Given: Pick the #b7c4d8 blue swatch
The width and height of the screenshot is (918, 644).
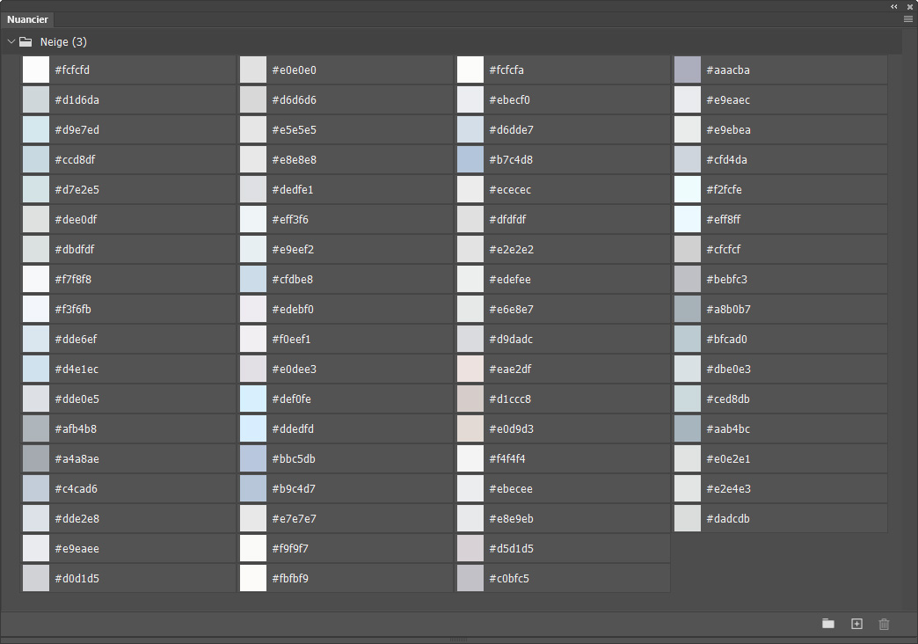Looking at the screenshot, I should tap(470, 160).
